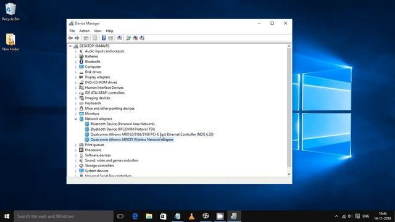395x222 pixels.
Task: Collapse the Network adapters category
Action: (75, 119)
